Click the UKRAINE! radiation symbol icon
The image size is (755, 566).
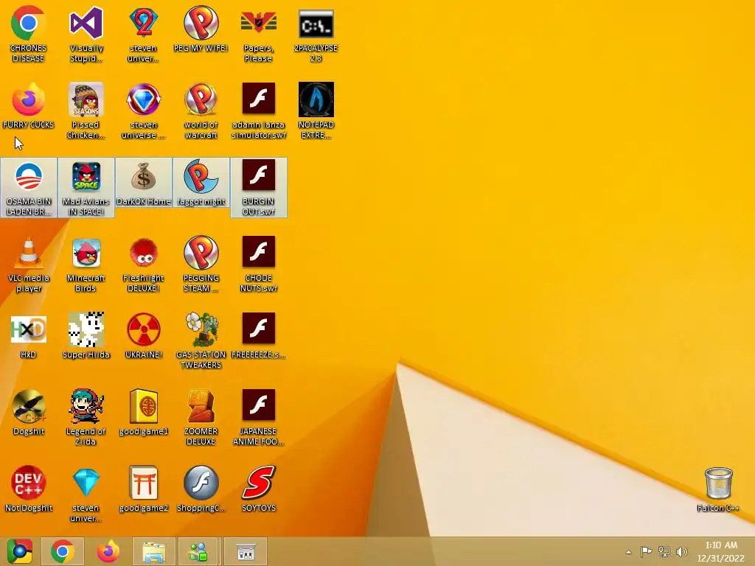click(144, 336)
